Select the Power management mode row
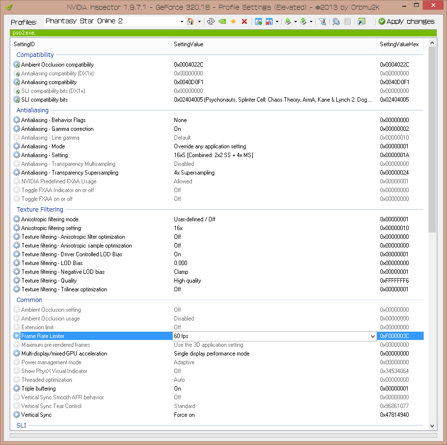447x445 pixels. 217,362
